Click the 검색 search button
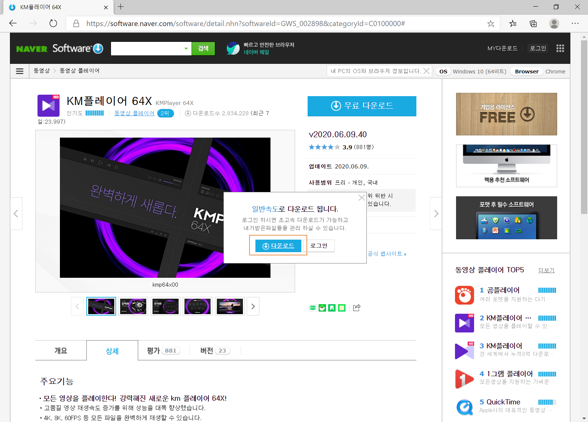 pyautogui.click(x=203, y=48)
